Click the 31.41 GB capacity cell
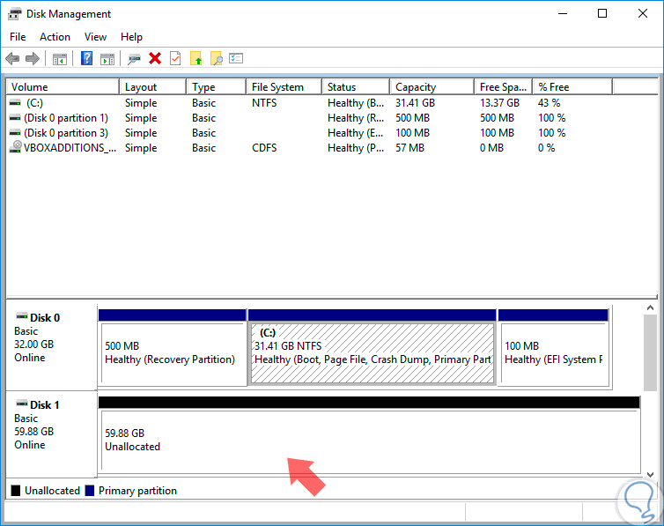Viewport: 664px width, 526px height. click(x=415, y=103)
